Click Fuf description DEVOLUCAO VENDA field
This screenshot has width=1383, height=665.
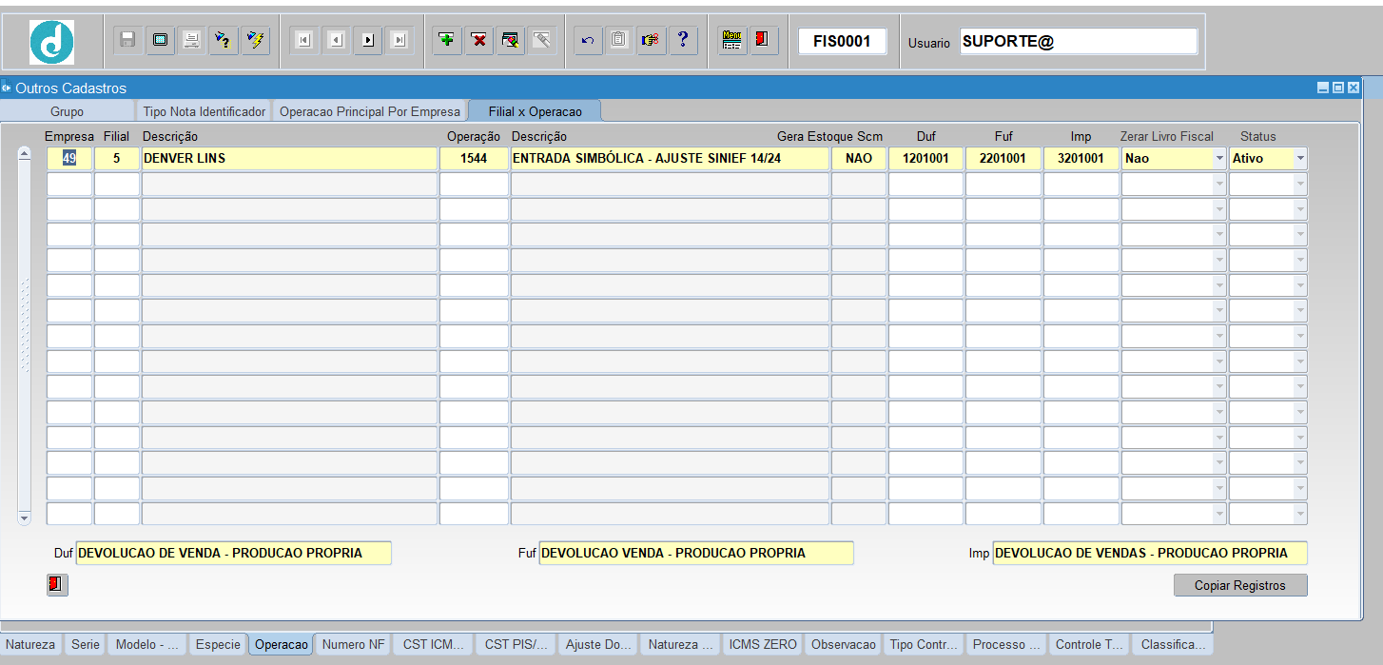(696, 553)
